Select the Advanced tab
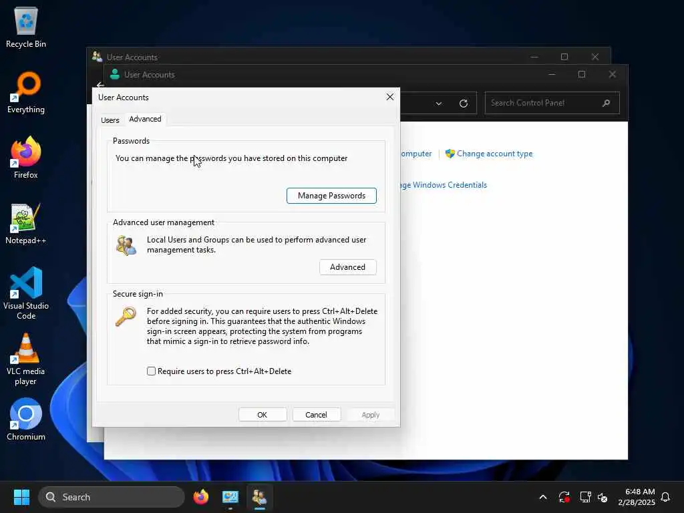Screen dimensions: 684x513 (x=145, y=119)
